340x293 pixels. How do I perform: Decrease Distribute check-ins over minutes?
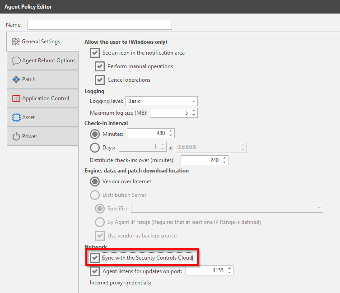tap(224, 163)
